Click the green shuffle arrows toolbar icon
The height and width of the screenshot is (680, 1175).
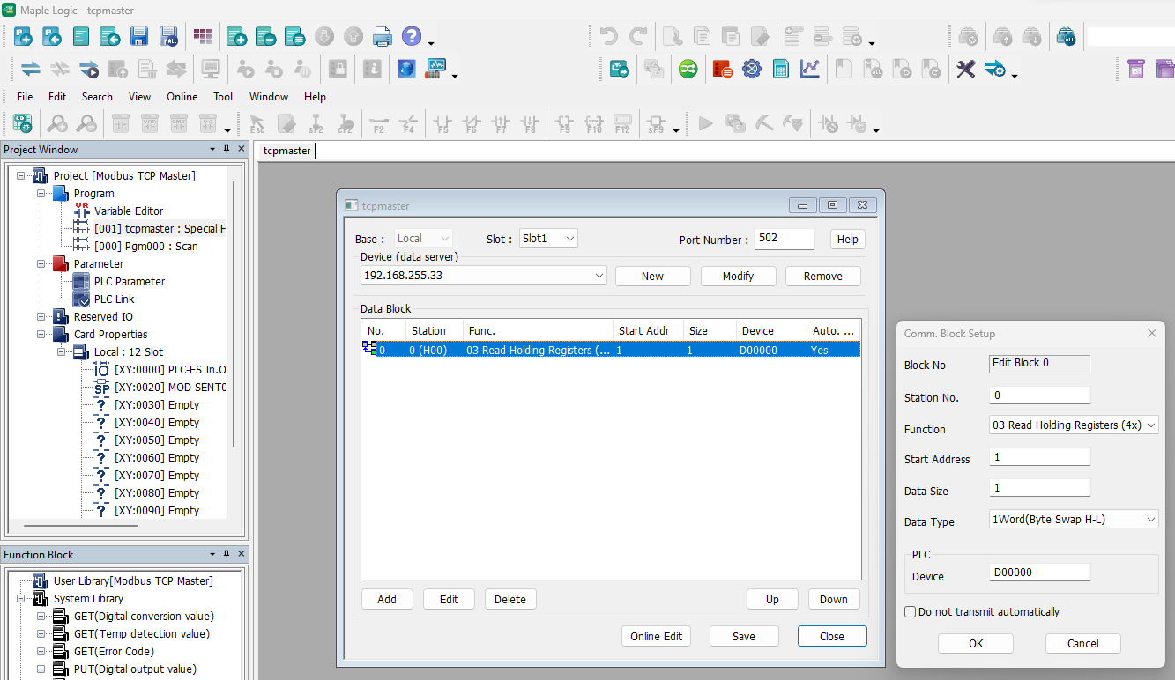pos(688,69)
